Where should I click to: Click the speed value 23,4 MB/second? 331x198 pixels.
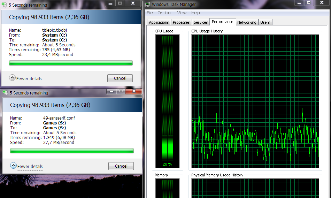pos(57,54)
